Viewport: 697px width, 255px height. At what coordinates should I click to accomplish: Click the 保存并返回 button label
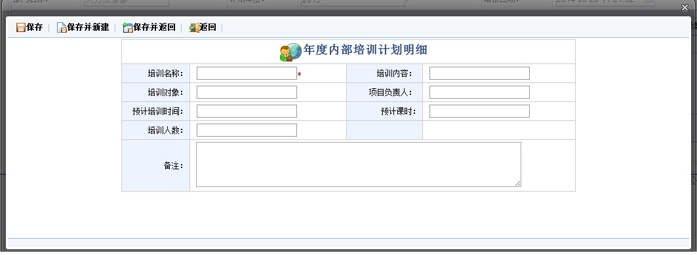pos(154,27)
